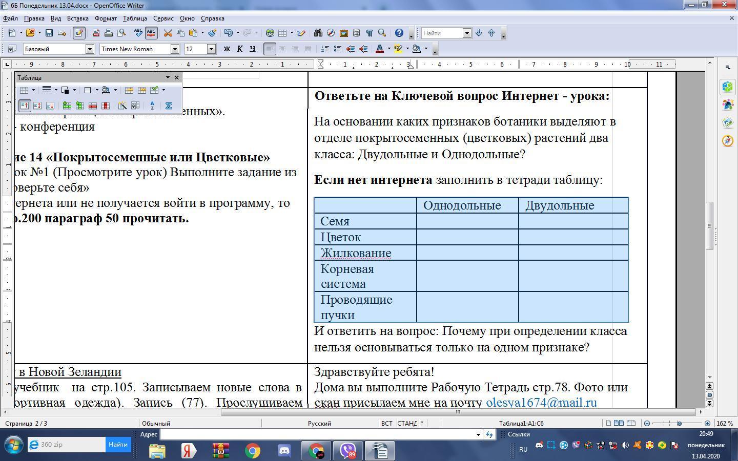
Task: Click the Найти button in taskbar search
Action: [x=118, y=445]
